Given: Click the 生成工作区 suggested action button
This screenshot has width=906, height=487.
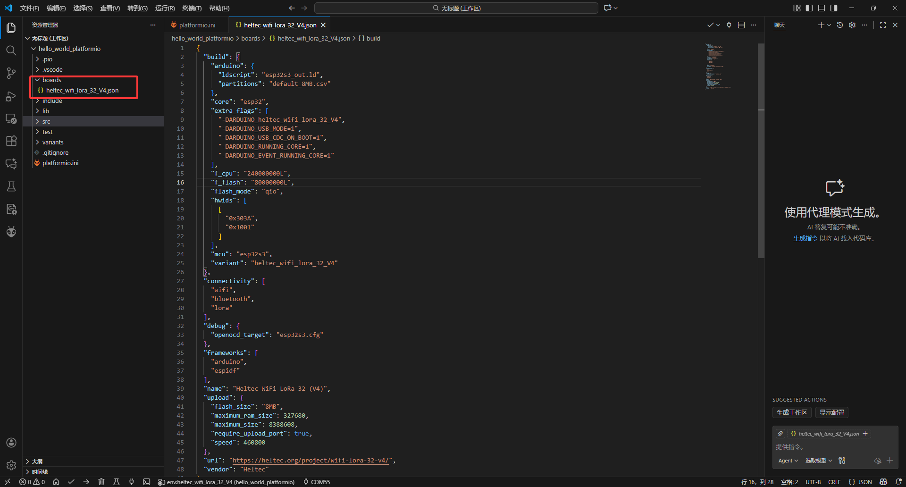Looking at the screenshot, I should pos(791,412).
